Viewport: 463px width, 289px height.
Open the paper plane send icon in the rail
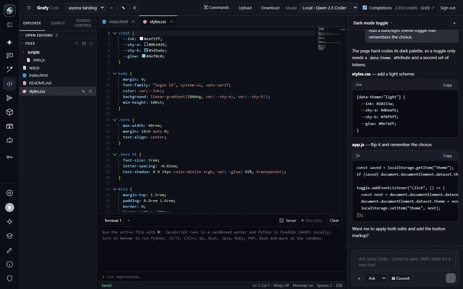(x=10, y=98)
